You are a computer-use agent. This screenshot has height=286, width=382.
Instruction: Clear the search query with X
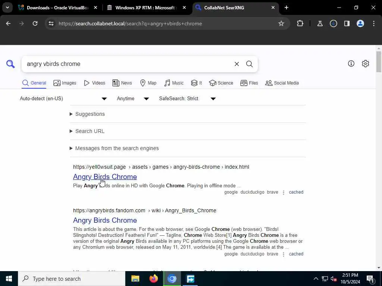pos(237,64)
